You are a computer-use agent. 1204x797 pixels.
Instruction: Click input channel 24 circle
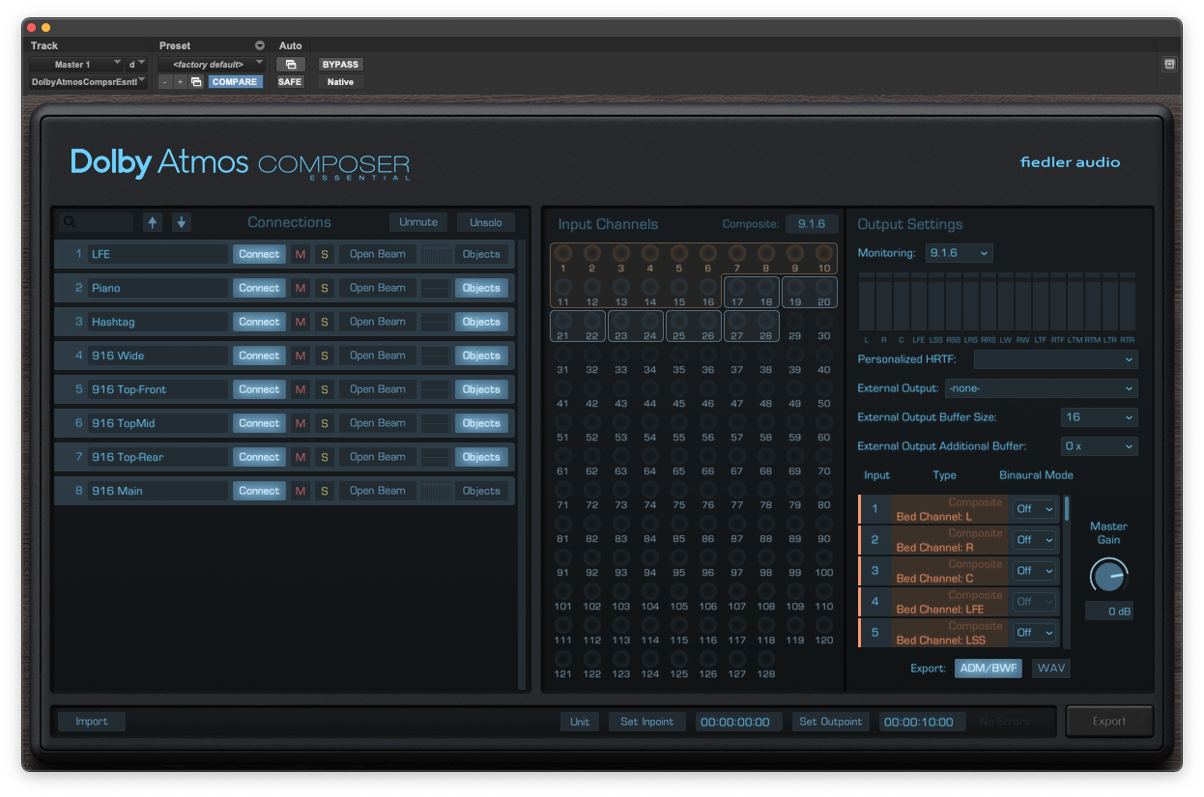coord(650,321)
